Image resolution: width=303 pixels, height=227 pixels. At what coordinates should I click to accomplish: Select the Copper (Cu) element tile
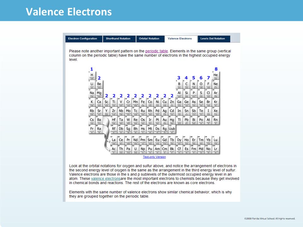pos(165,102)
